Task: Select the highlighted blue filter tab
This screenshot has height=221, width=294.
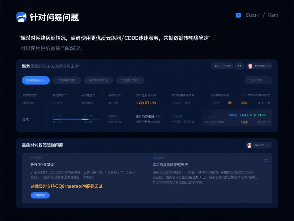Action: tap(36, 80)
